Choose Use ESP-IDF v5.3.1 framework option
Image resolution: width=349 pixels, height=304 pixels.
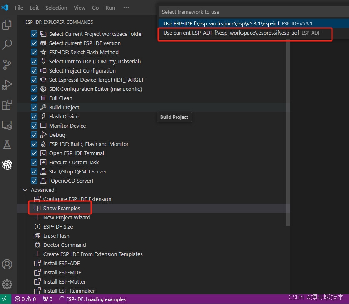254,23
